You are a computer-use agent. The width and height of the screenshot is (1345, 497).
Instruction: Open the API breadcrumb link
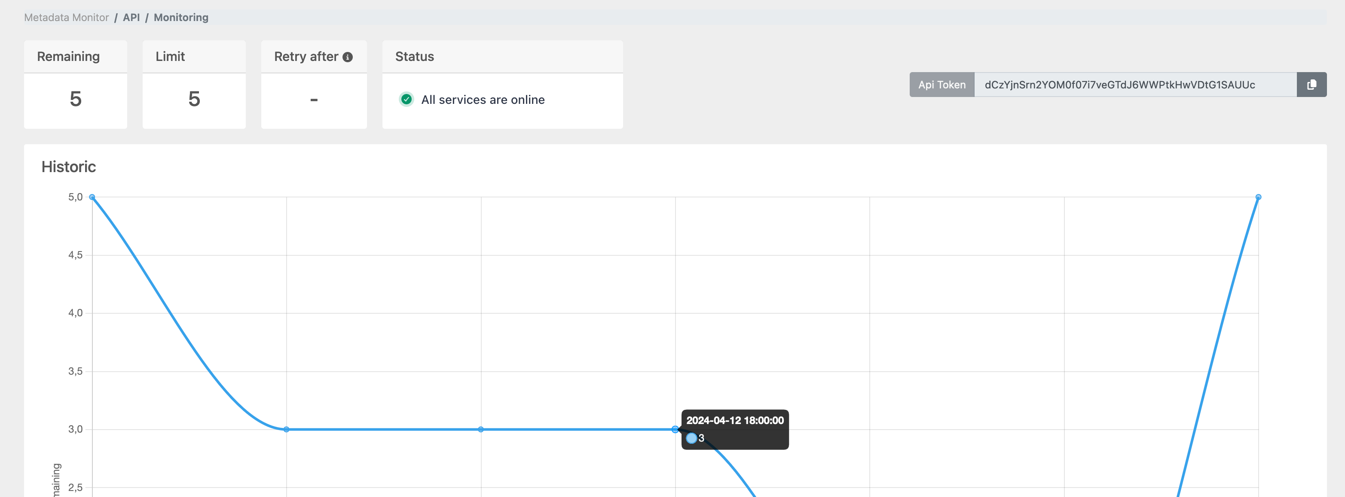pos(131,17)
